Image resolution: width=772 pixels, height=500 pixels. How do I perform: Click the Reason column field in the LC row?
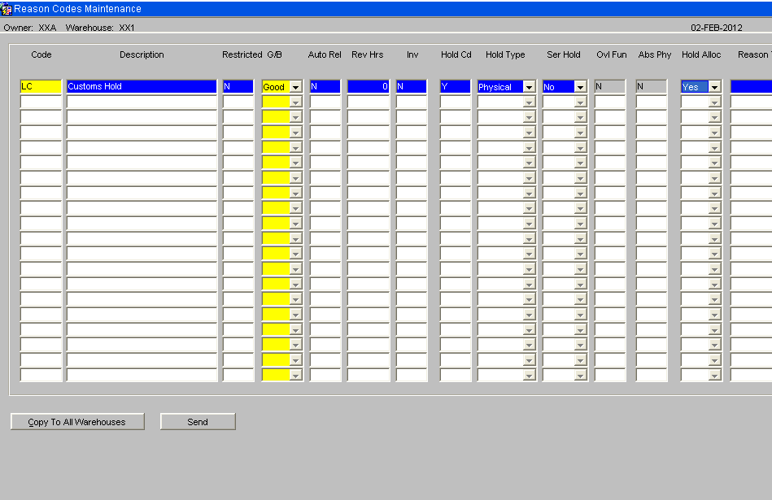click(x=751, y=87)
